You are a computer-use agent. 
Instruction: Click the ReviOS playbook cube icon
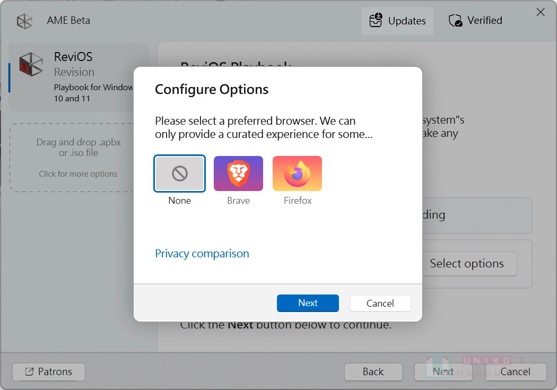(x=31, y=65)
